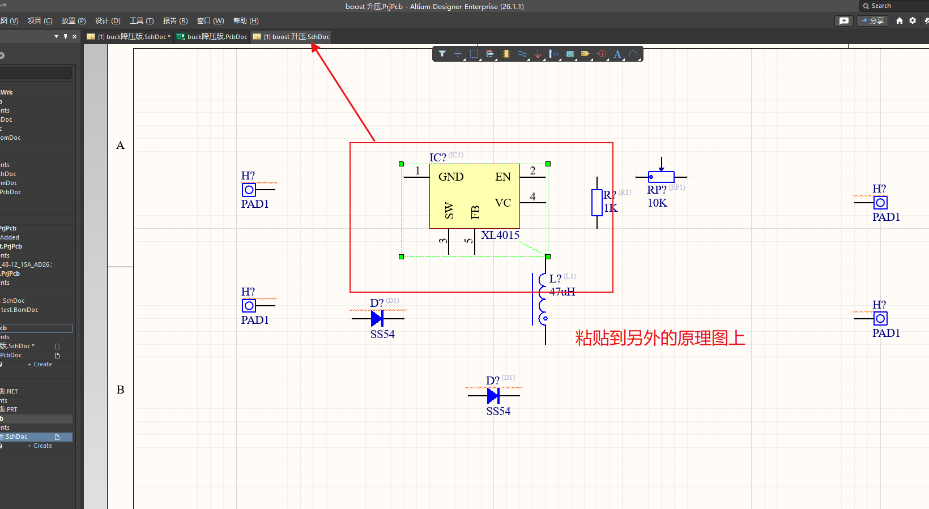This screenshot has height=509, width=929.
Task: Click the feedback speech-bubble icon
Action: [x=844, y=20]
